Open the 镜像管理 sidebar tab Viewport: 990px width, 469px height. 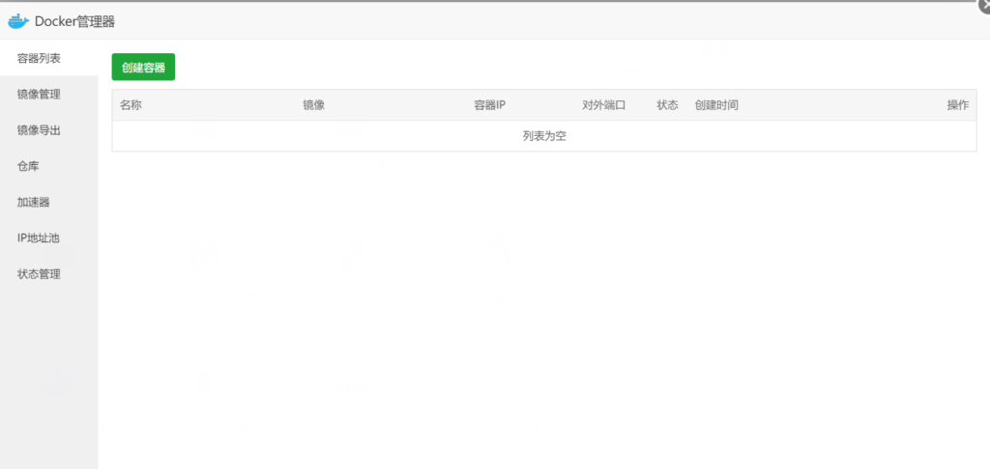[x=40, y=95]
